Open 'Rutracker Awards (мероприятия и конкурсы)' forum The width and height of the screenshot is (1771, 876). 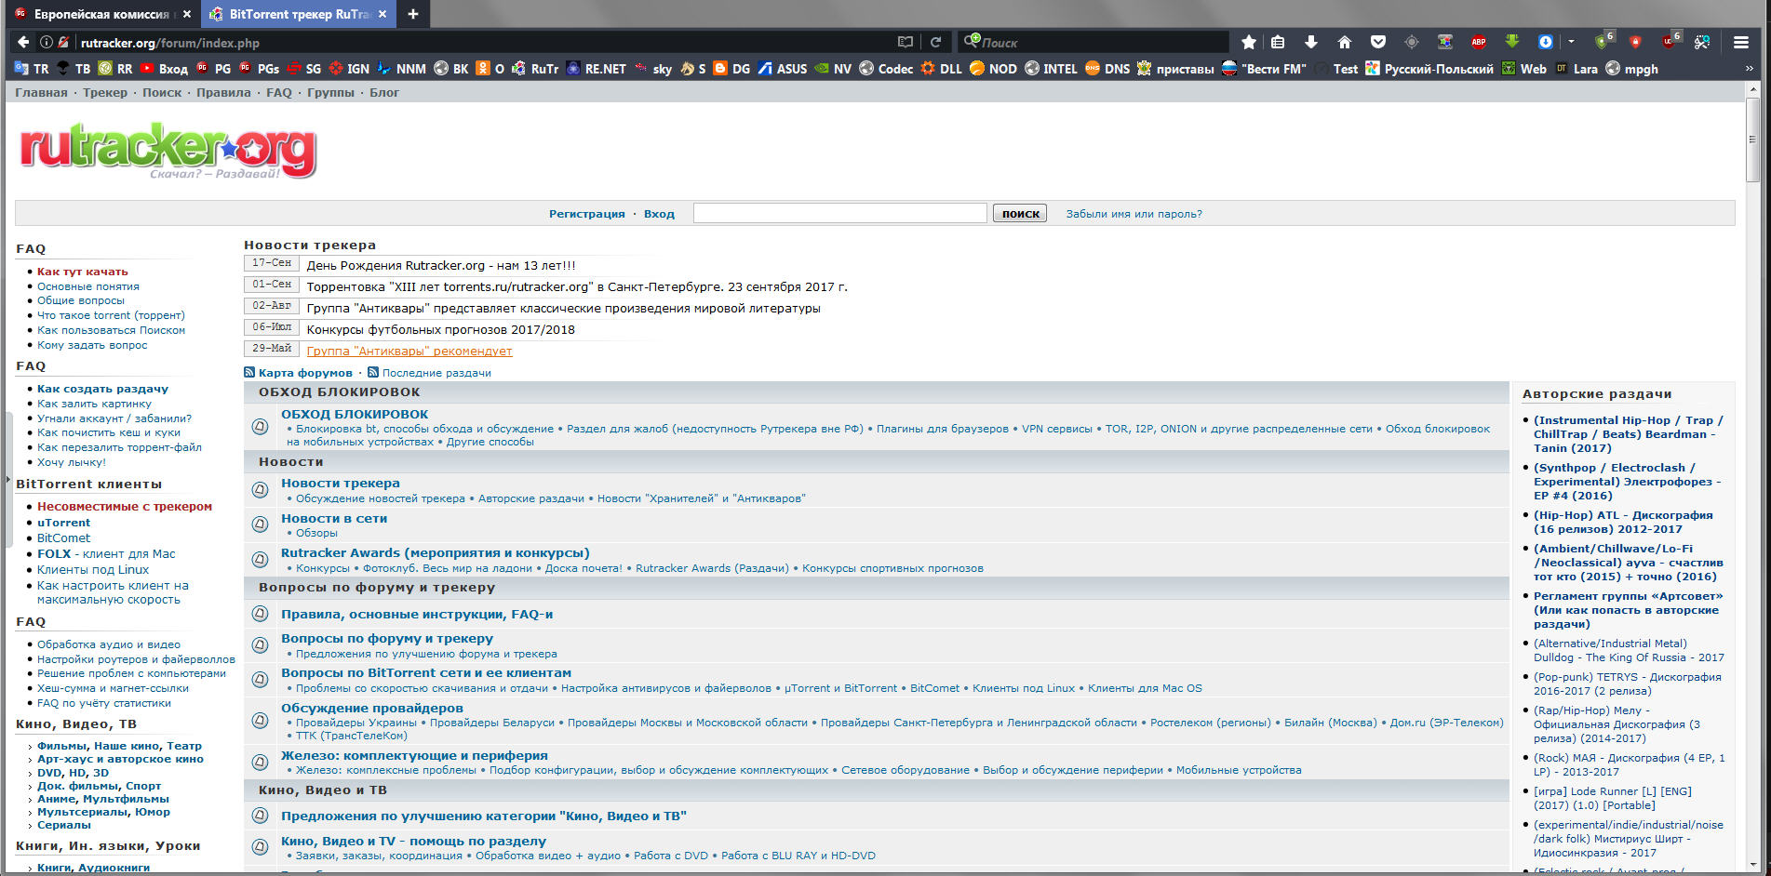(x=436, y=552)
